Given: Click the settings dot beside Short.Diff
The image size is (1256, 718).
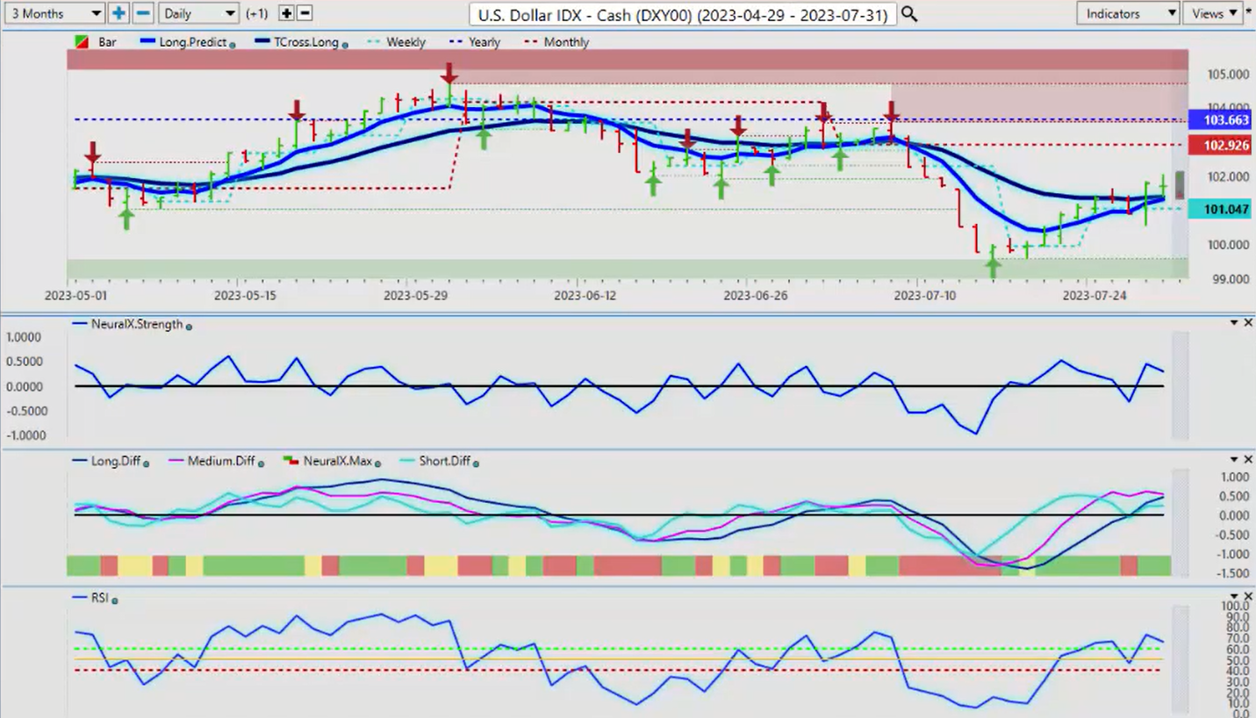Looking at the screenshot, I should (x=474, y=463).
